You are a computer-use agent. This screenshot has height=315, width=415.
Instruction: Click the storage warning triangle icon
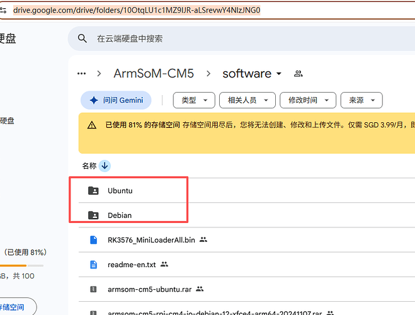point(92,125)
